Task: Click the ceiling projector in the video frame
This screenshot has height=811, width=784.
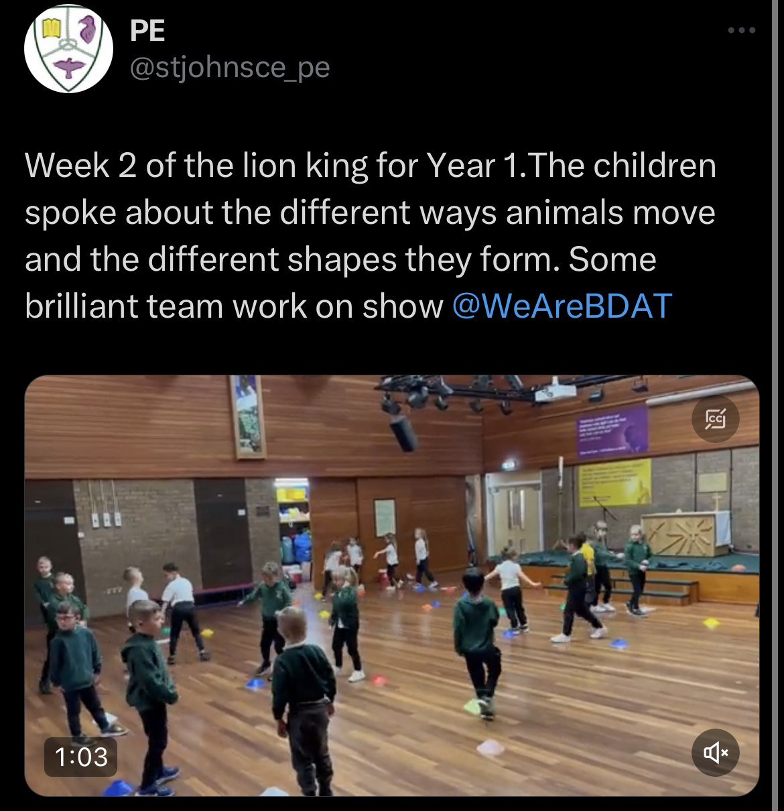Action: pos(556,392)
